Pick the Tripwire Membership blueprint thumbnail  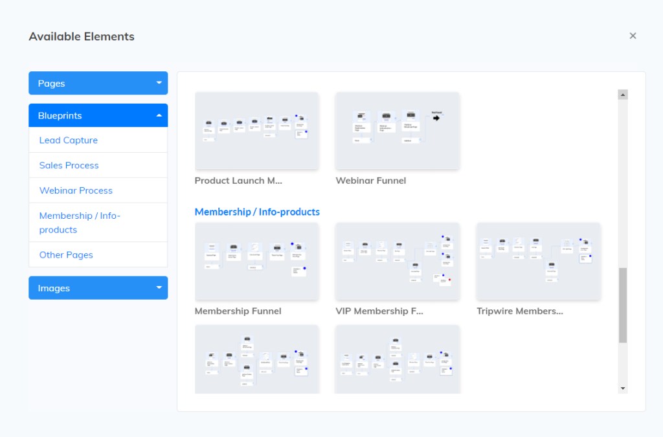click(x=538, y=261)
